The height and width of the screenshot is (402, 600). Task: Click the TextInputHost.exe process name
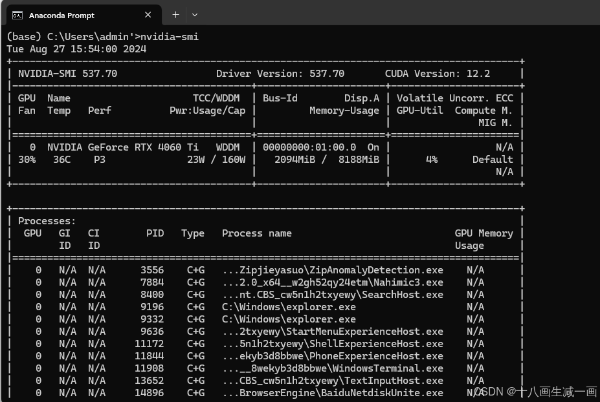click(333, 380)
